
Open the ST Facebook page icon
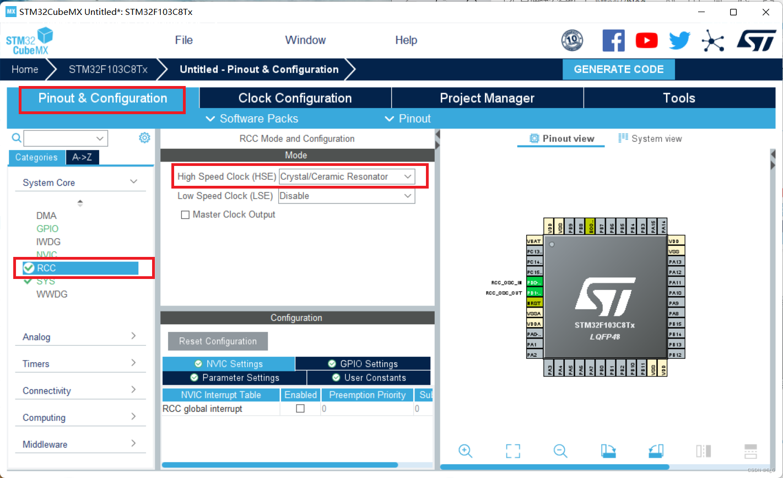point(613,40)
